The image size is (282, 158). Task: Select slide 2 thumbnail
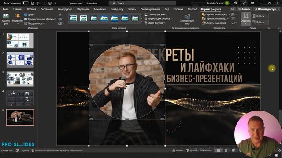point(20,60)
